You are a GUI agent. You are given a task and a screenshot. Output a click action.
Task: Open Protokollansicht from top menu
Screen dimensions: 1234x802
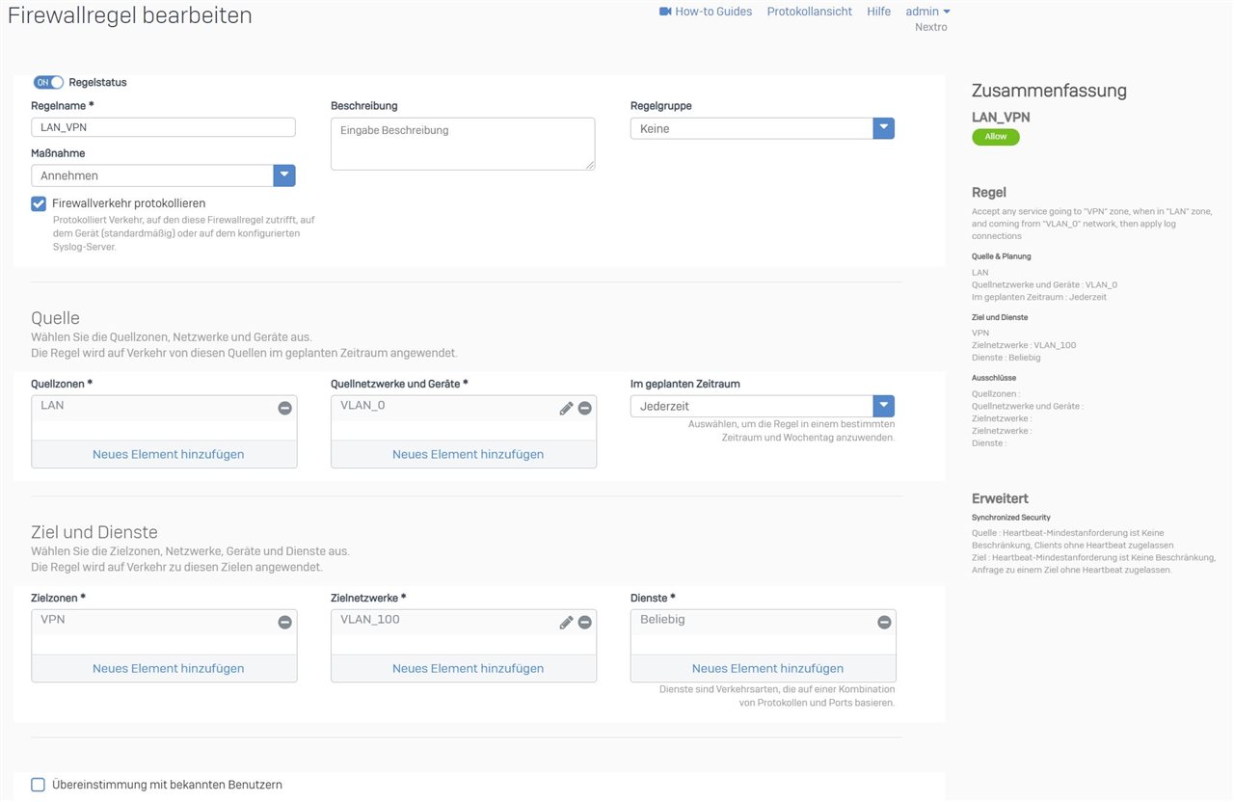(809, 12)
